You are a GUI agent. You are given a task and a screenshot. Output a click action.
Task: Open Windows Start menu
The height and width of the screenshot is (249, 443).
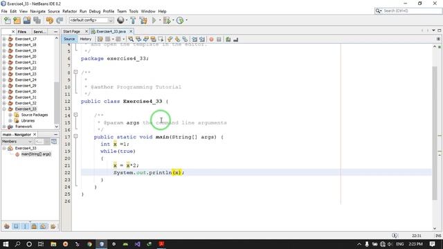[x=6, y=244]
